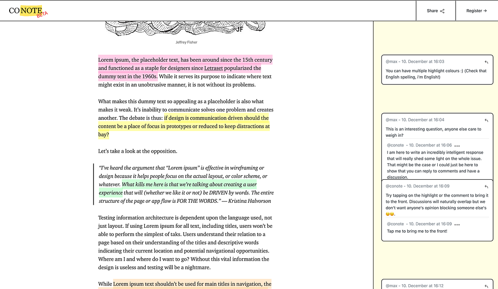
Task: Reply to max's 16:04 comment
Action: point(486,120)
